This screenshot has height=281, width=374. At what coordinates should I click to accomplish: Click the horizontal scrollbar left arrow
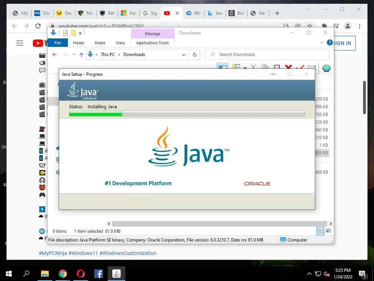[109, 224]
